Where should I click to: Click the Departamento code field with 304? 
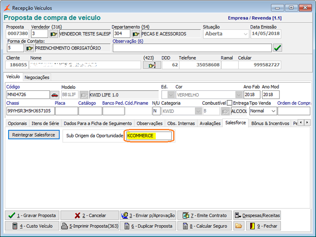click(121, 34)
